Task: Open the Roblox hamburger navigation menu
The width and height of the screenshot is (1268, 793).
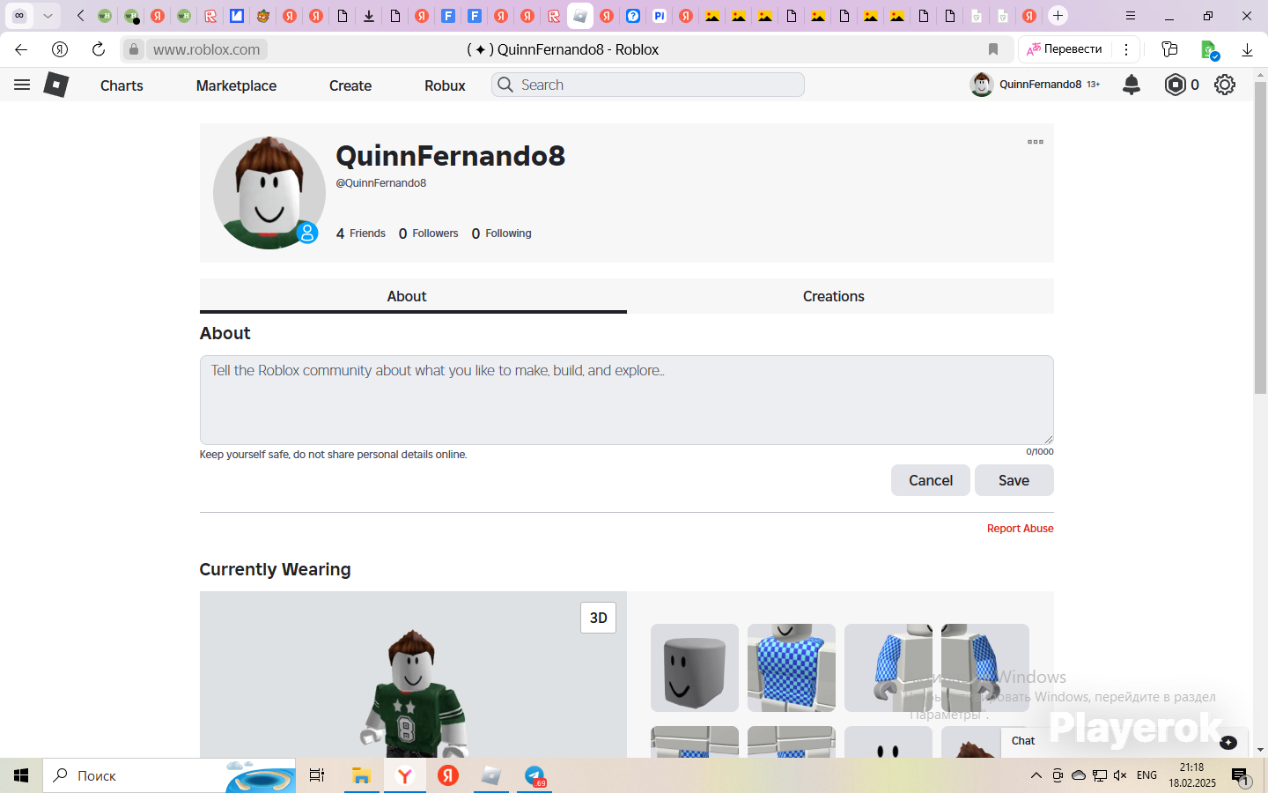Action: pyautogui.click(x=22, y=85)
